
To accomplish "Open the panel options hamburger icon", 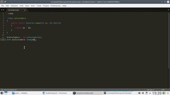I will [168, 93].
